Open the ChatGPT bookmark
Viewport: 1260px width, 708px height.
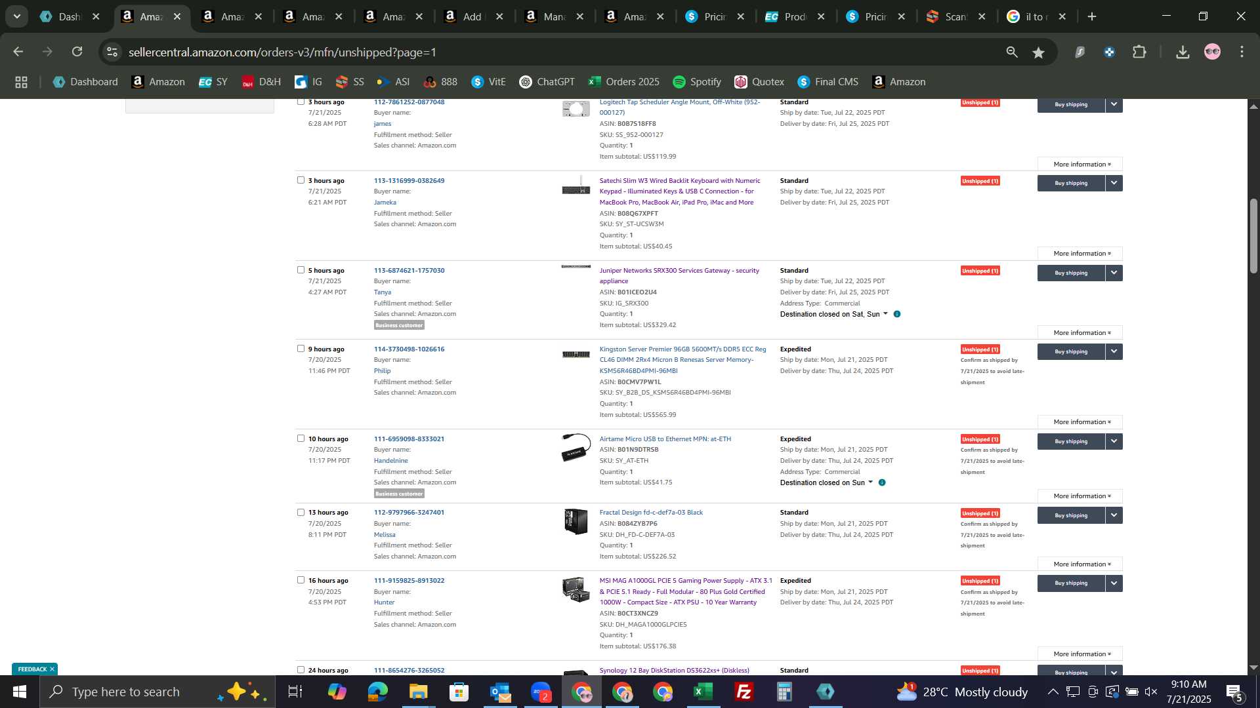[547, 82]
